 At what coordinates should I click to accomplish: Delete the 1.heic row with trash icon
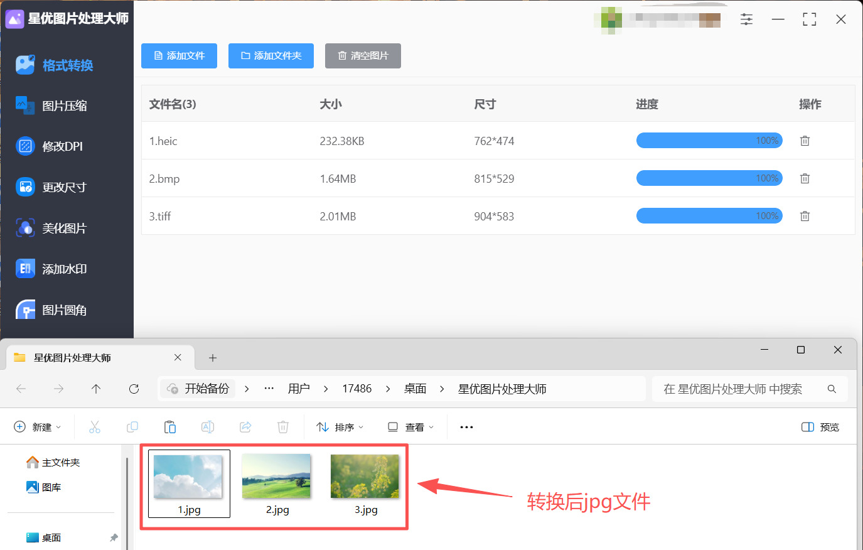click(x=805, y=141)
